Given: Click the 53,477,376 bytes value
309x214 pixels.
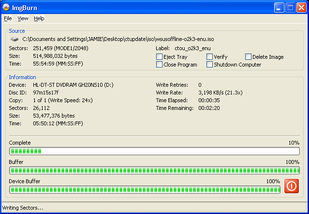Looking at the screenshot, I should pyautogui.click(x=54, y=116).
